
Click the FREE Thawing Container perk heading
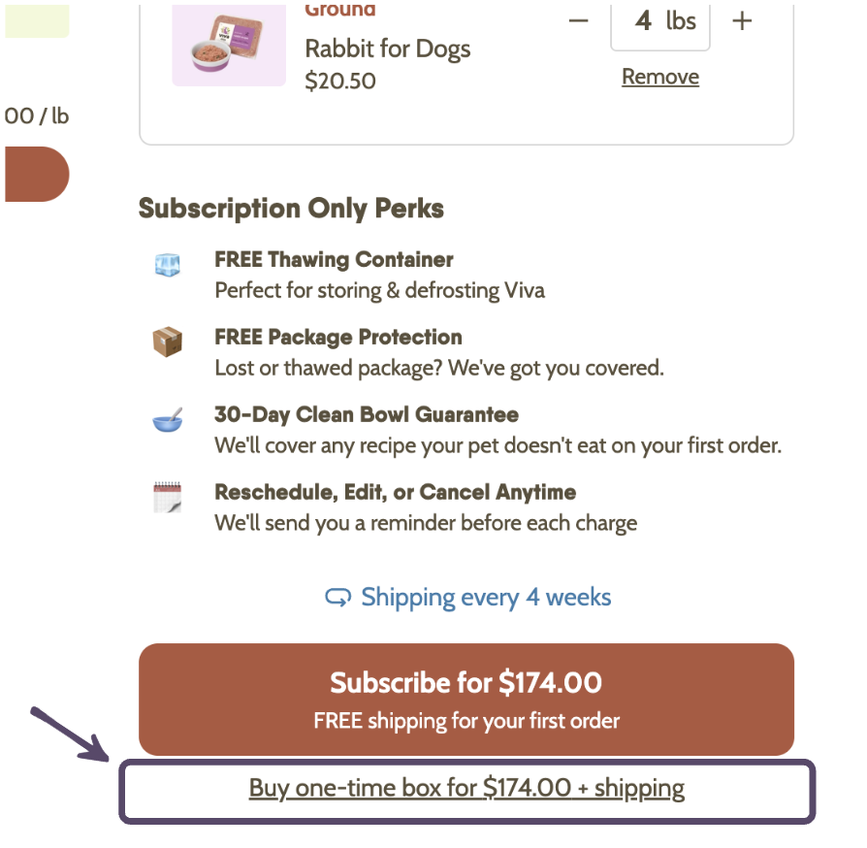(x=334, y=260)
